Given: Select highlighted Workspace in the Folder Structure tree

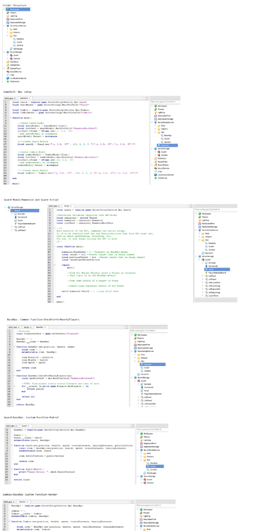Looking at the screenshot, I should click(18, 9).
